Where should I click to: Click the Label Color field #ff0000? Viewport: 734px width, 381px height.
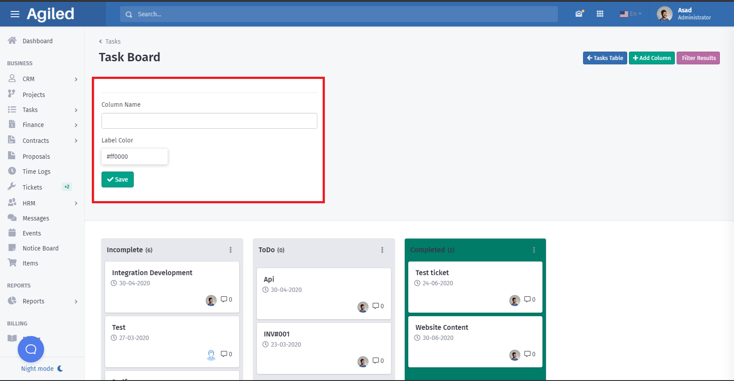(x=134, y=157)
